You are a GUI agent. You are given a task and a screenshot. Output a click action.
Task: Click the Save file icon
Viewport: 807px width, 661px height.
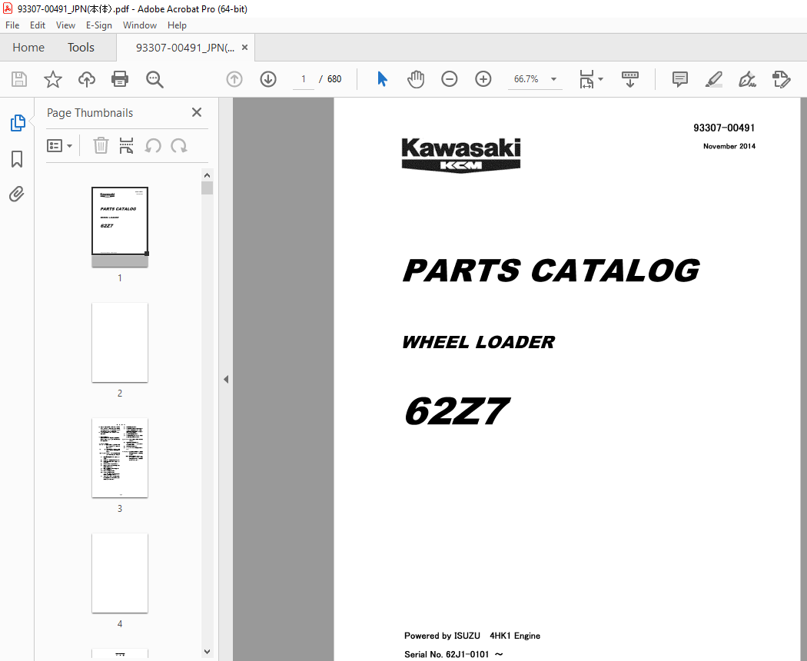pyautogui.click(x=19, y=79)
